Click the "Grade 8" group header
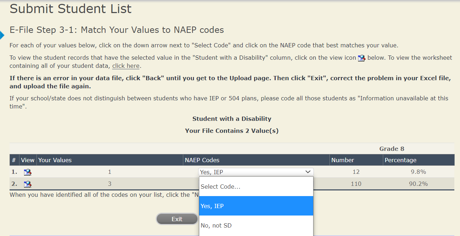The height and width of the screenshot is (236, 460). point(392,149)
